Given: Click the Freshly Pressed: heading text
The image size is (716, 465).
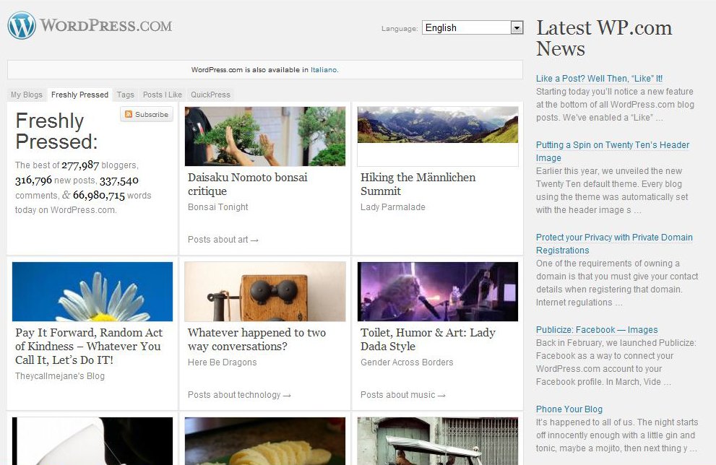Looking at the screenshot, I should [56, 131].
